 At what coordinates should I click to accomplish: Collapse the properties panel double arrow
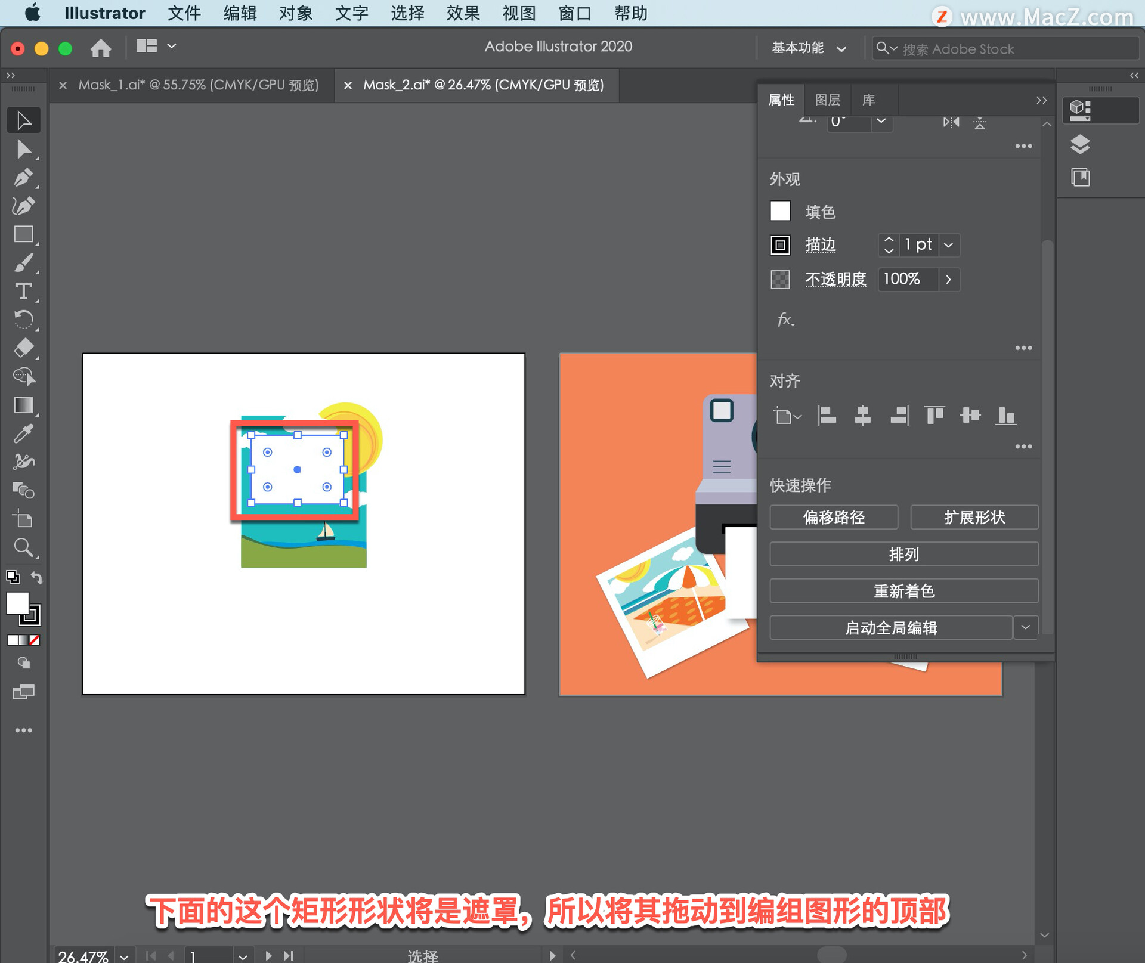tap(1041, 100)
